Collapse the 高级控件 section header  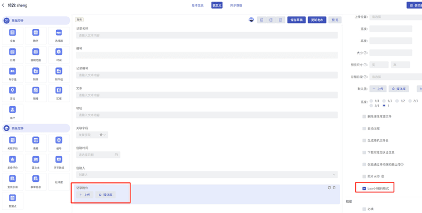(x=36, y=128)
